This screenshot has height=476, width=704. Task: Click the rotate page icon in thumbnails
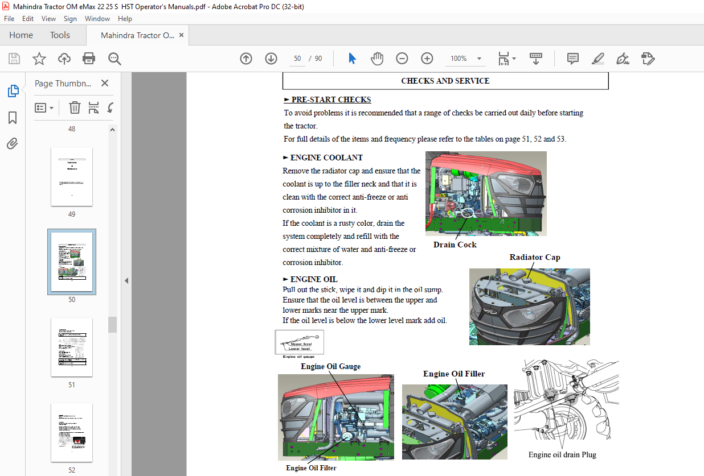tap(110, 107)
